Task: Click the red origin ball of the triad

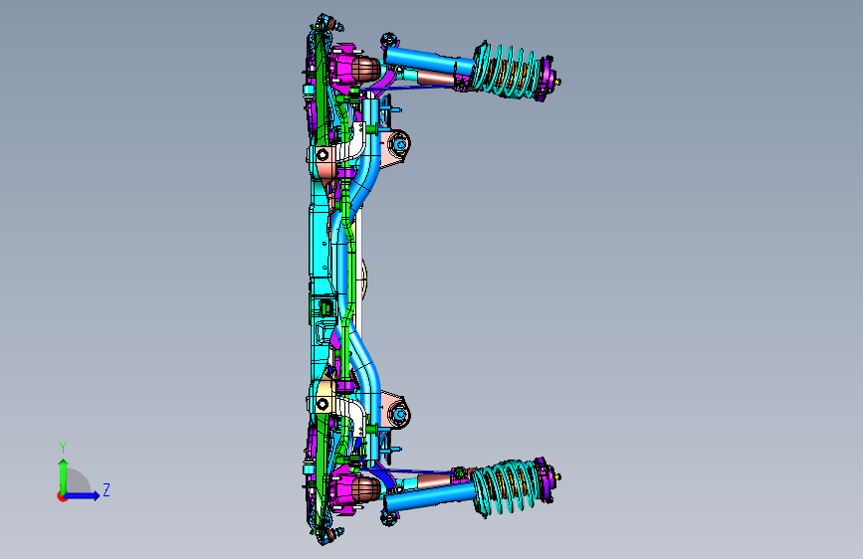Action: click(62, 496)
